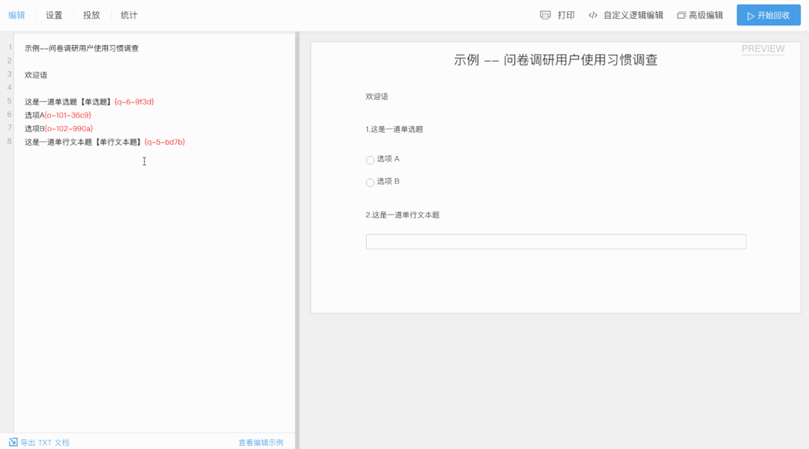Click editor line 示例——问卷调研用户使用习惯调查
The height and width of the screenshot is (449, 809).
click(x=82, y=48)
